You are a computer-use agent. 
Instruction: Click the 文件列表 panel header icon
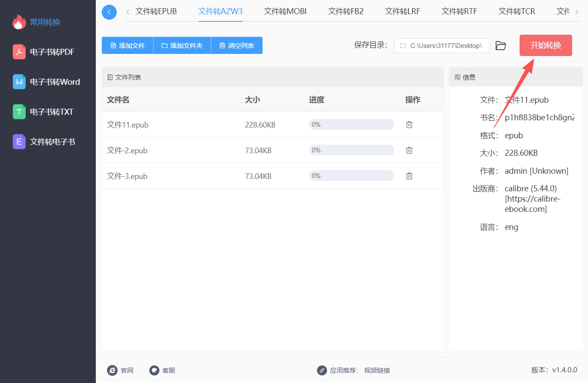pos(110,77)
